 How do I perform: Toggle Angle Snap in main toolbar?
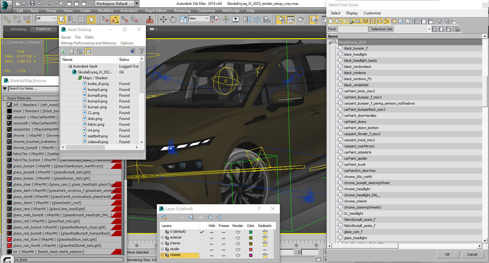tap(115, 20)
